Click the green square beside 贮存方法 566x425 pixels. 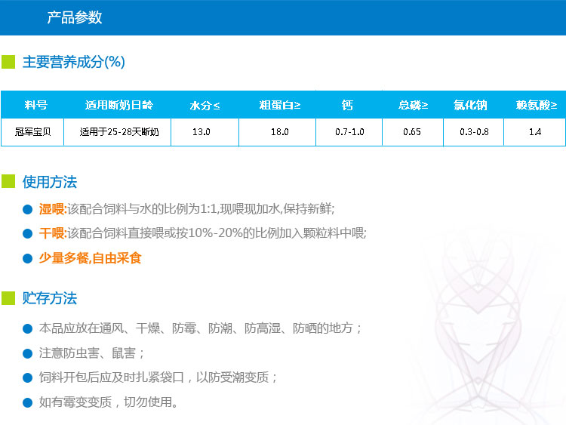8,298
